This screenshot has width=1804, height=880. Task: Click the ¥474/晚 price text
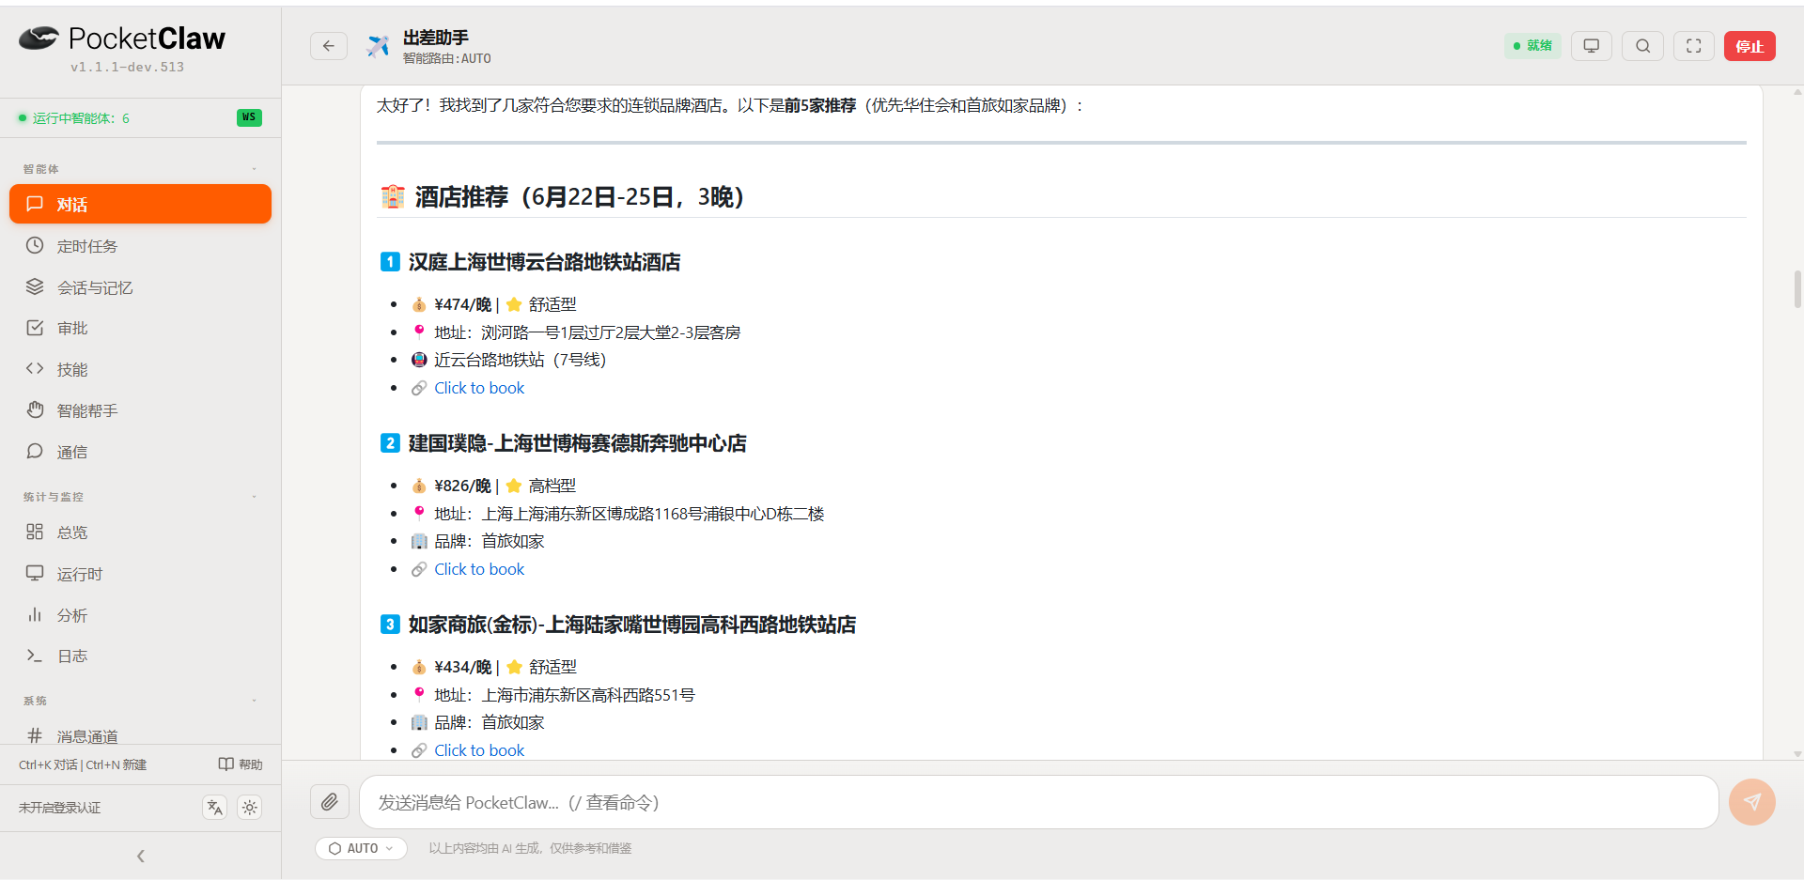(x=462, y=304)
